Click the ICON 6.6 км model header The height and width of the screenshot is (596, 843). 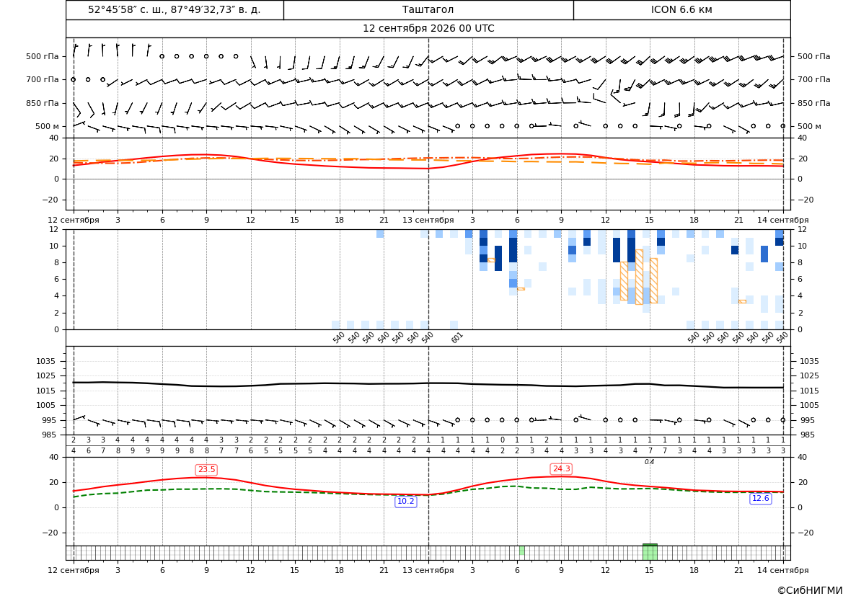681,9
